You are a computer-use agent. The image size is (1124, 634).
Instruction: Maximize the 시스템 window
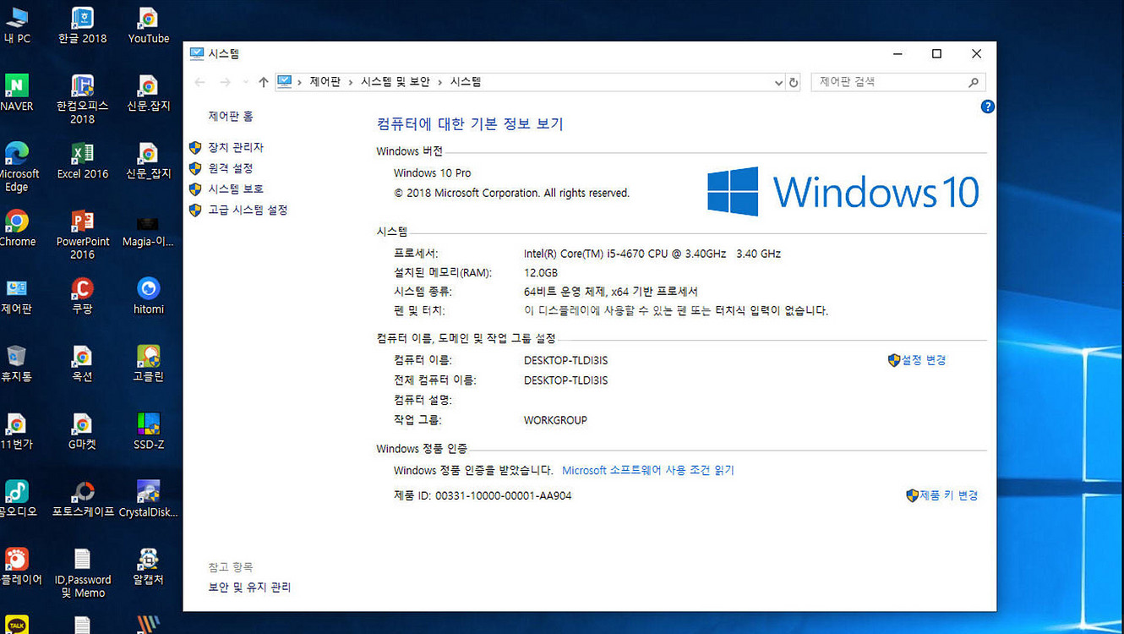[936, 54]
